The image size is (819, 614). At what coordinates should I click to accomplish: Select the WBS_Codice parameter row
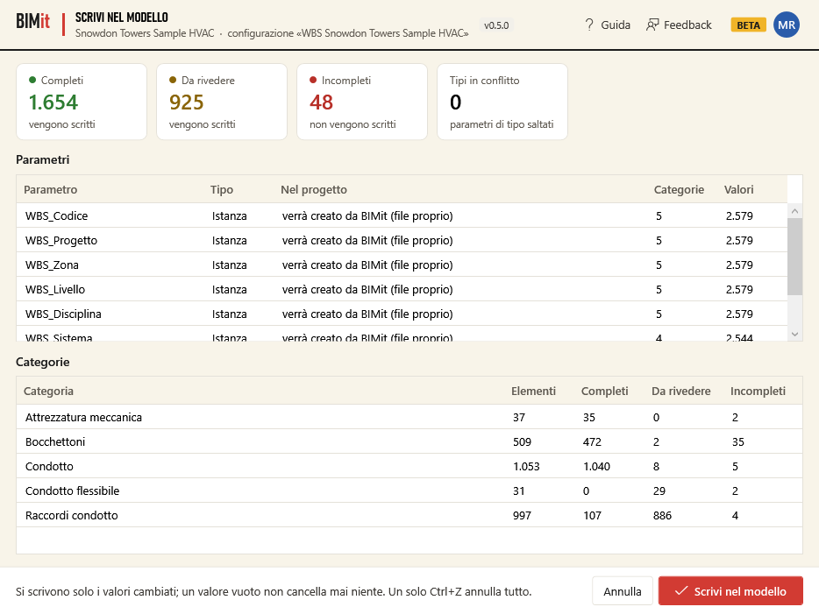402,215
